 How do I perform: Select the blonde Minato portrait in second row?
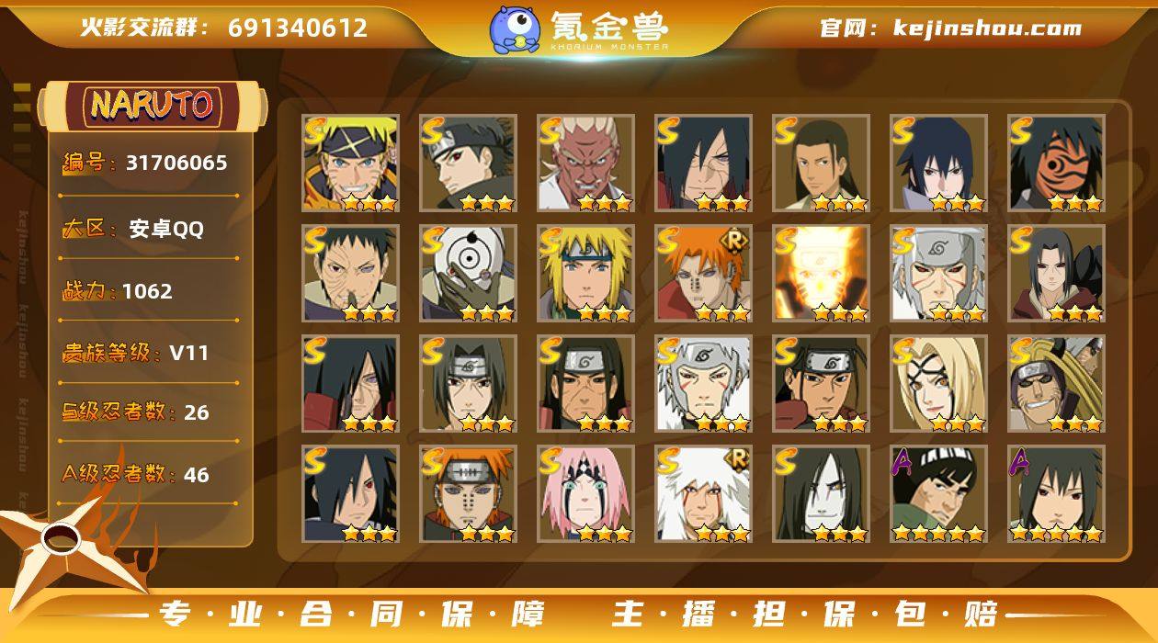point(585,274)
